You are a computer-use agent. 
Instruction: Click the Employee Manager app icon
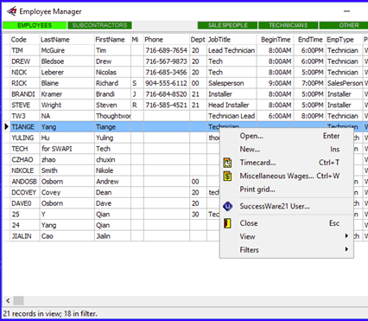(12, 11)
